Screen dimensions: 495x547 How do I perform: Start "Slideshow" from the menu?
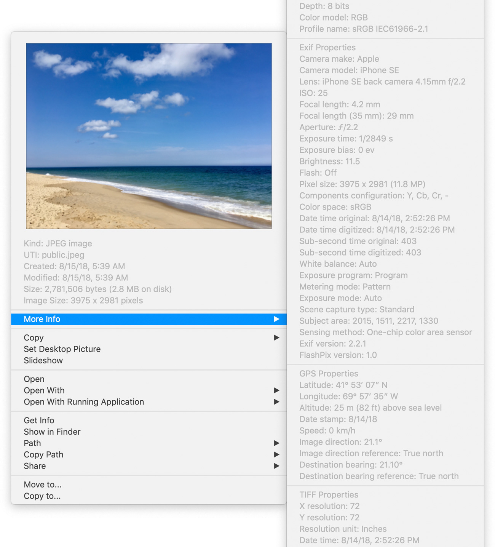(x=43, y=360)
